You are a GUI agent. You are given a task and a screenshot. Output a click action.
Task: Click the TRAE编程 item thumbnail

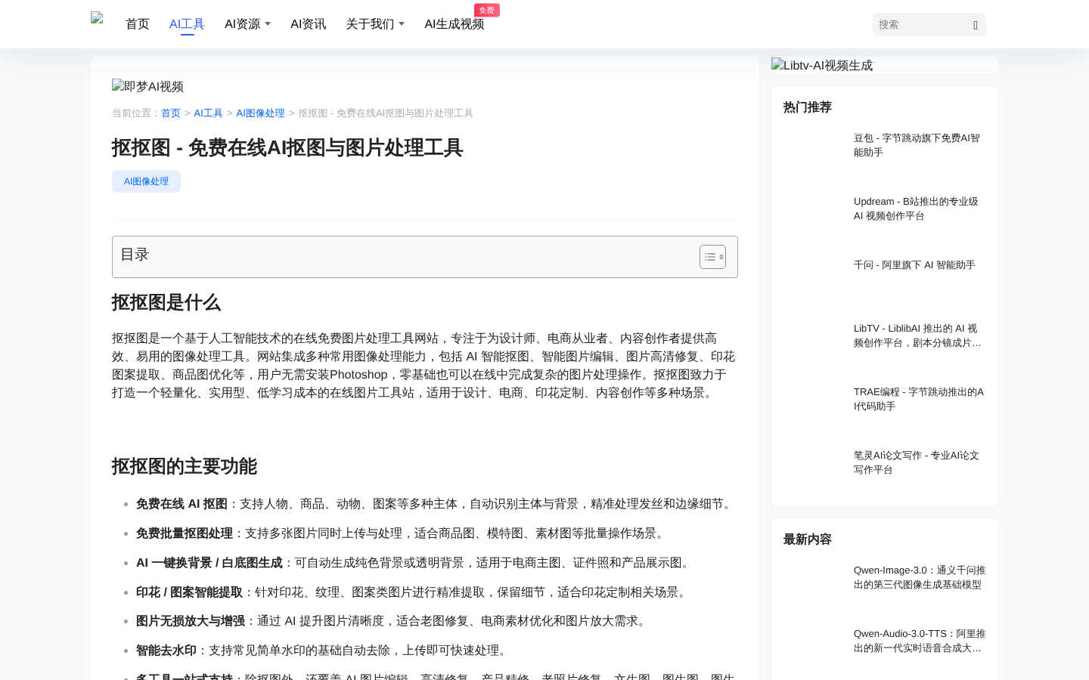click(814, 405)
